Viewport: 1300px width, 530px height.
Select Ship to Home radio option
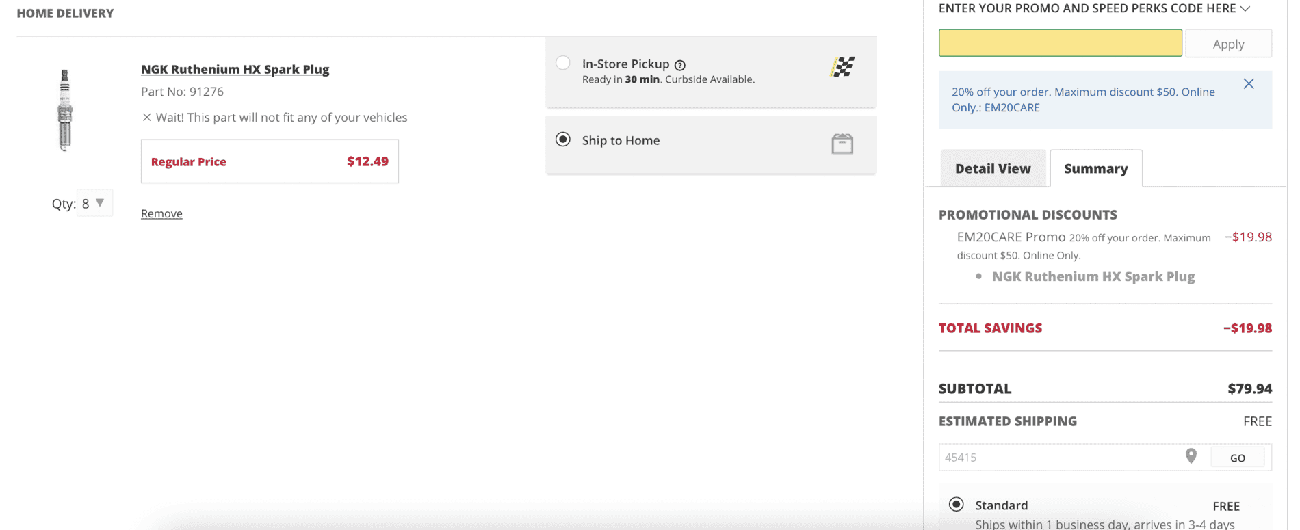563,140
